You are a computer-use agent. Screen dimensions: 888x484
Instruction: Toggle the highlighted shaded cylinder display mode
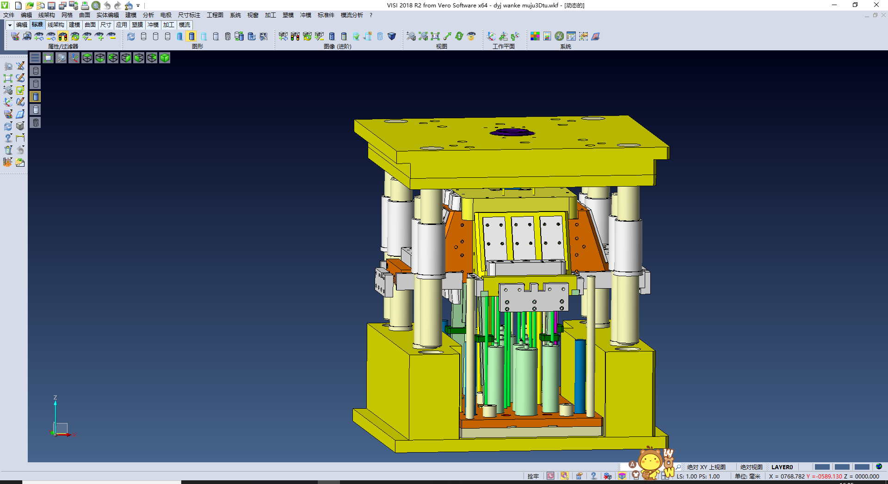tap(191, 36)
